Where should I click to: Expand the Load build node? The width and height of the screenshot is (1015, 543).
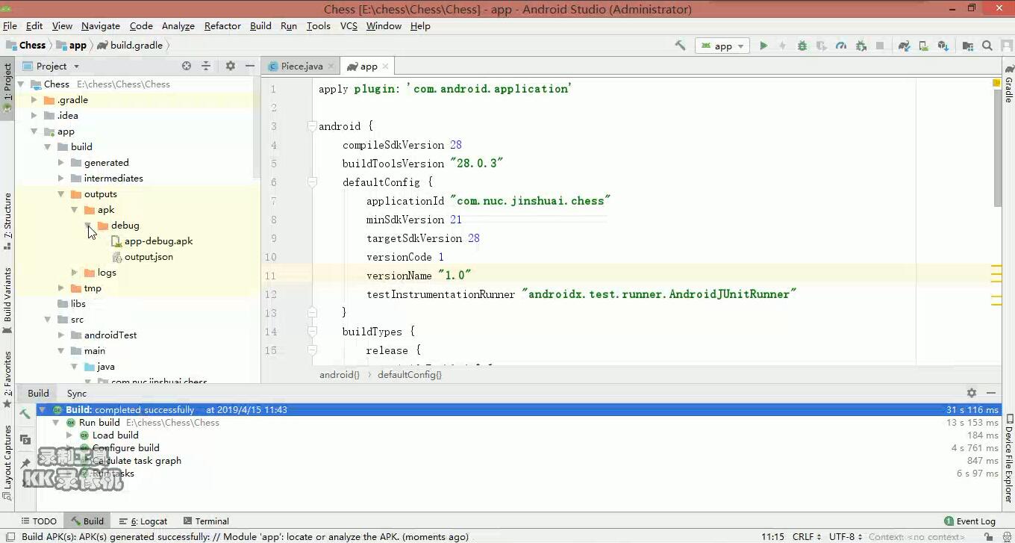coord(69,435)
